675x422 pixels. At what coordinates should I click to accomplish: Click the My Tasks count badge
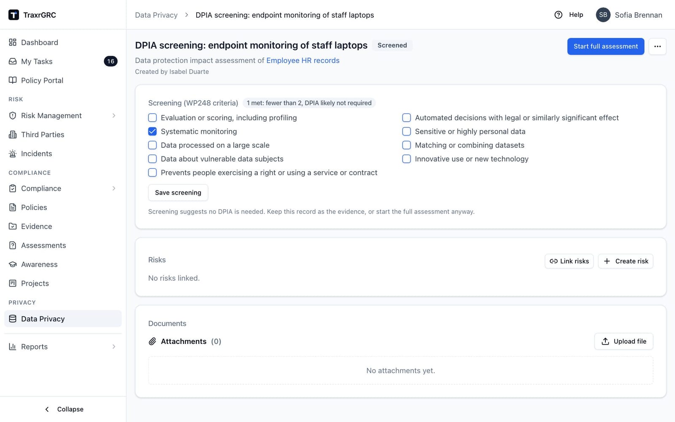(111, 61)
